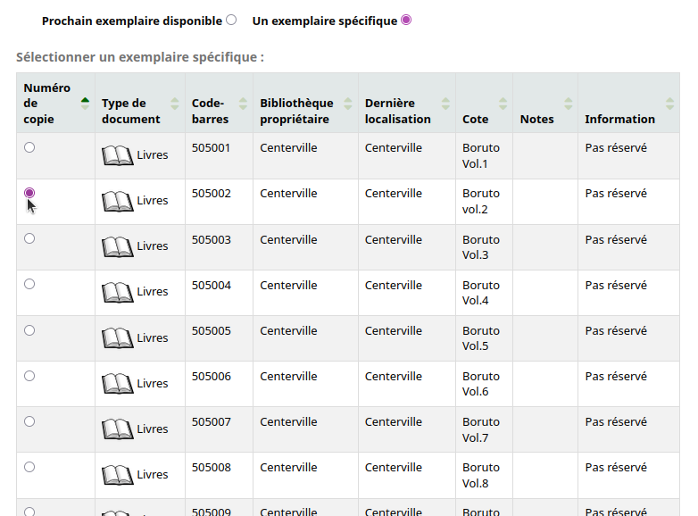Select 'Un exemplaire spécifique' radio option

406,20
